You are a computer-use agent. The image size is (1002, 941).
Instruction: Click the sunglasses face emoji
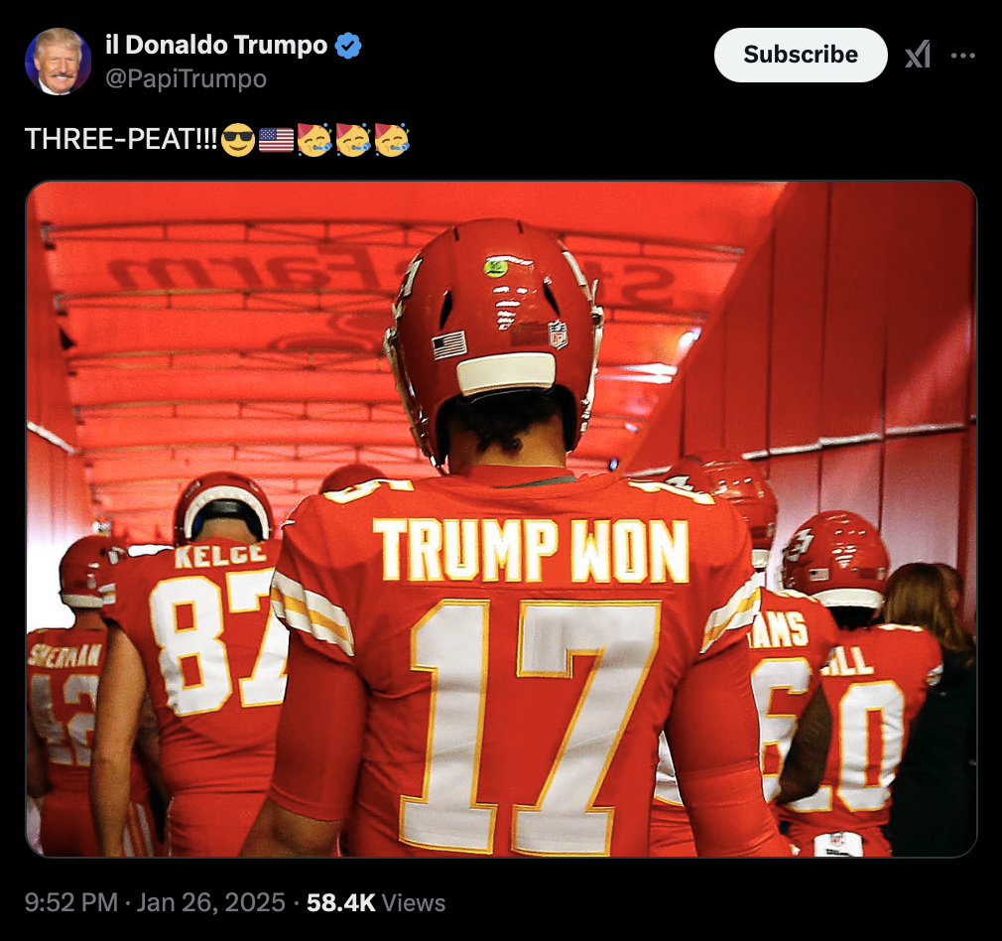[238, 139]
